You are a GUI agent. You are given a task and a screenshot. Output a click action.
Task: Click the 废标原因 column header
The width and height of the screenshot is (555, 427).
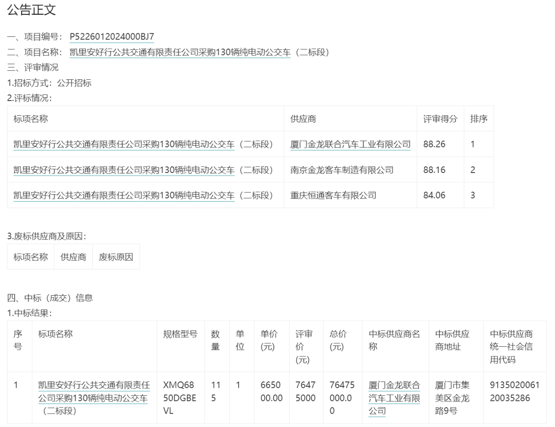[x=116, y=257]
